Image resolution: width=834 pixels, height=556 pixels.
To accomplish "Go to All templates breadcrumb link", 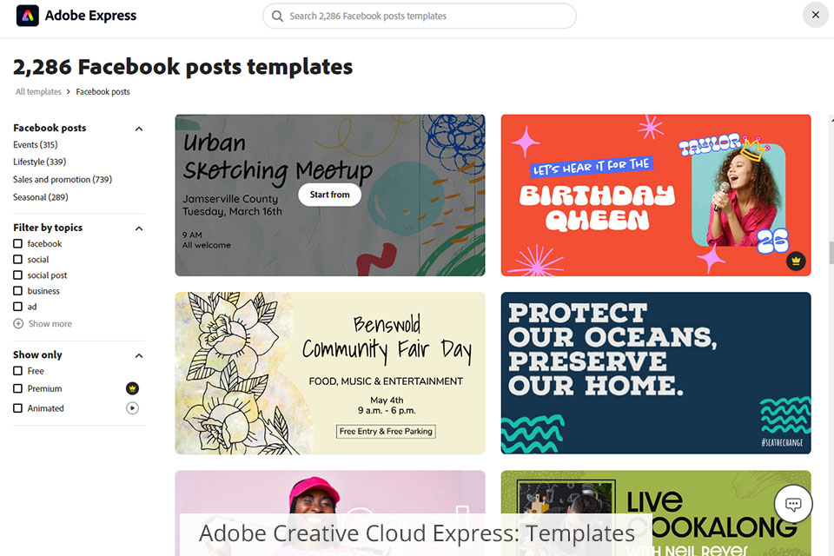I will pyautogui.click(x=38, y=92).
